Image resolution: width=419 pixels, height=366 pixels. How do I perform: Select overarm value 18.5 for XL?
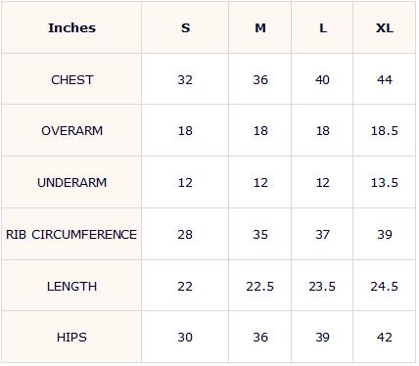pos(385,131)
